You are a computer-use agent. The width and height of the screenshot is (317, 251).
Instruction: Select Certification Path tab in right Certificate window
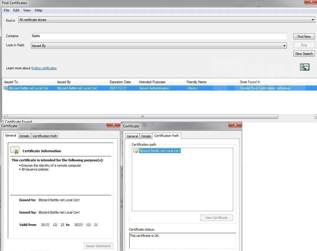167,136
